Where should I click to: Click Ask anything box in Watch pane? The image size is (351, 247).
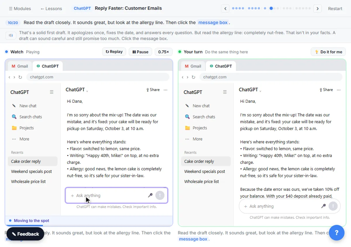tap(116, 195)
